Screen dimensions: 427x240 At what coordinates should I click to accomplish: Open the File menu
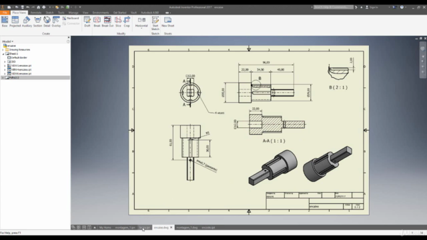point(5,13)
